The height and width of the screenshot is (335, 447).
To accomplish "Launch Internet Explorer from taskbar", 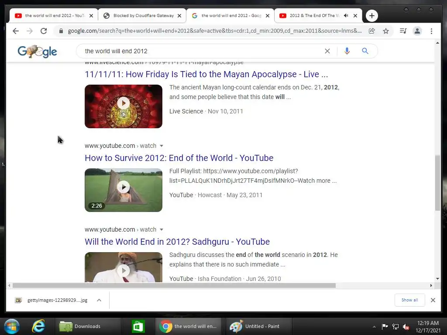I will (x=38, y=326).
